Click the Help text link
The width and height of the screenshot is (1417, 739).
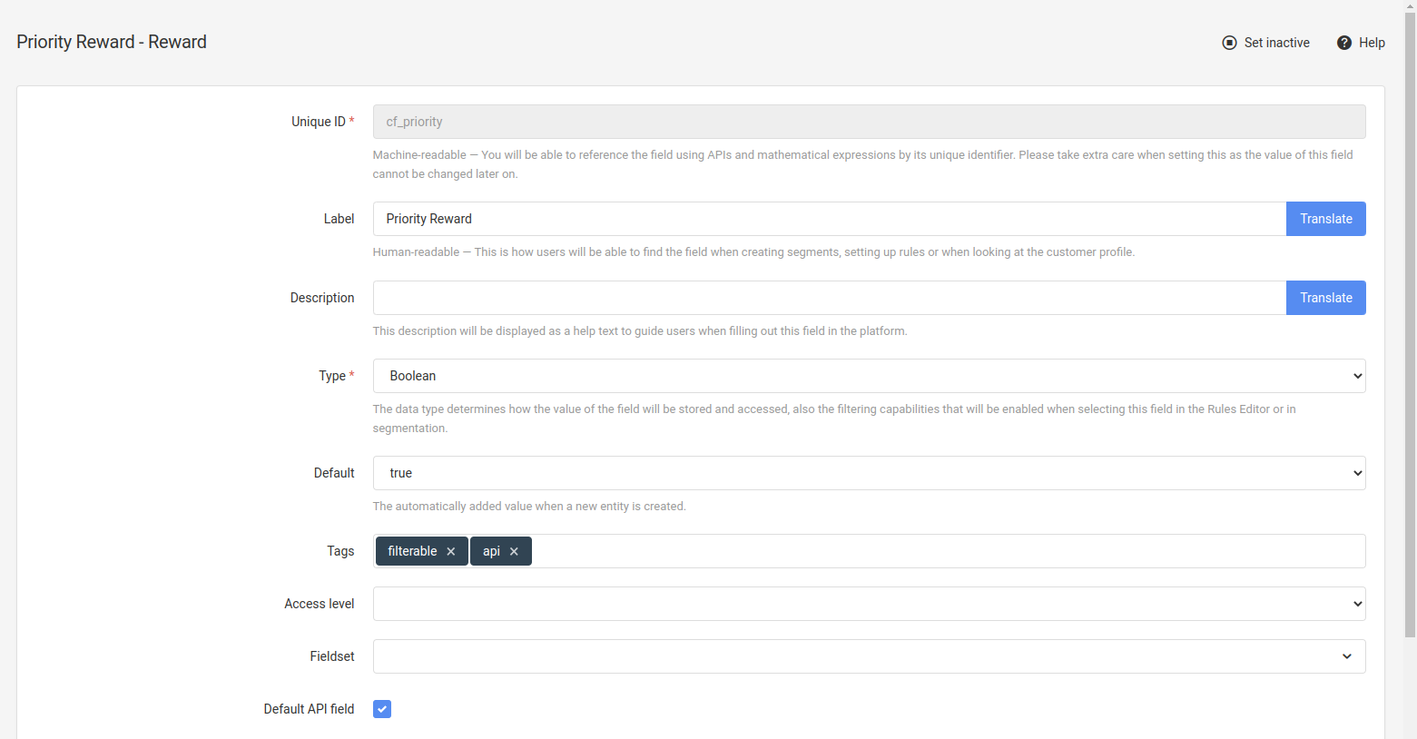coord(1372,43)
